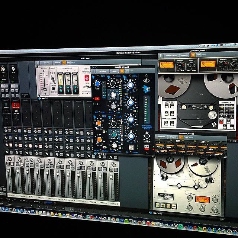Toggle power button in EMT 140 plugin toolbar
This screenshot has height=238, width=238.
(64, 62)
